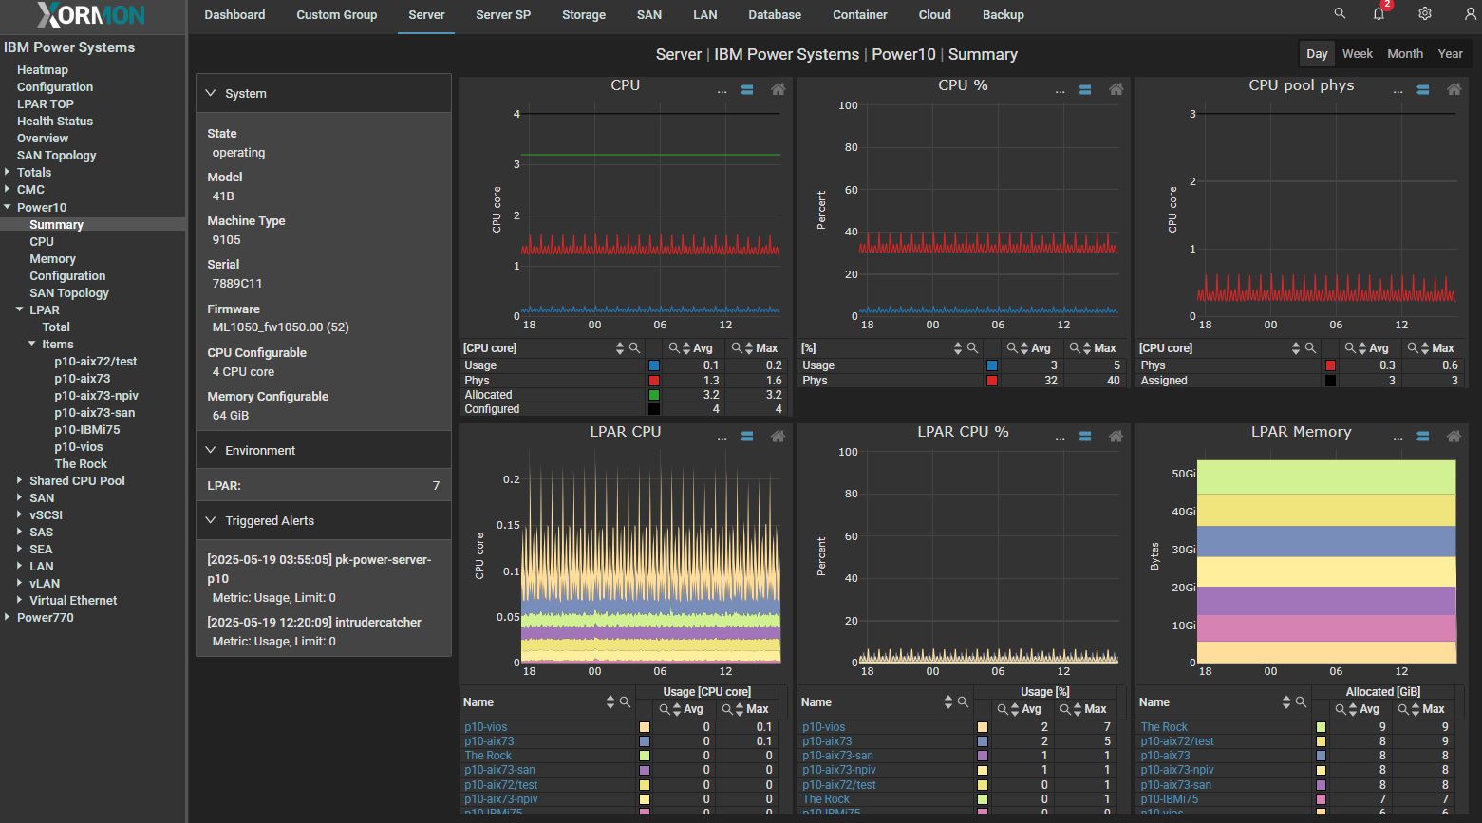The height and width of the screenshot is (823, 1482).
Task: Click home icon on CPU pool phys chart
Action: (1454, 89)
